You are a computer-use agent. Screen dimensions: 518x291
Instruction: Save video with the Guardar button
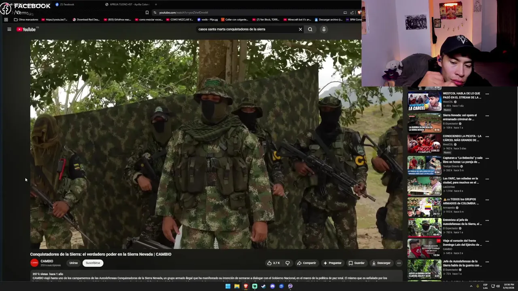(x=357, y=263)
